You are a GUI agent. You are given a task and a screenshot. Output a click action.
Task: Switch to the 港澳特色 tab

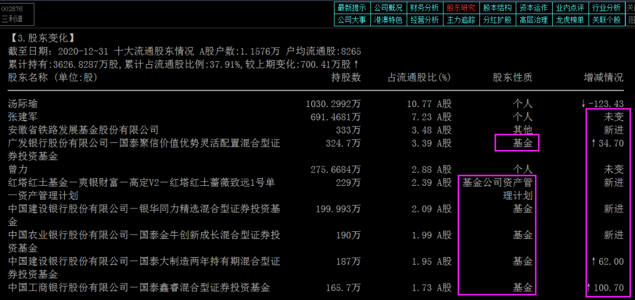pyautogui.click(x=388, y=20)
